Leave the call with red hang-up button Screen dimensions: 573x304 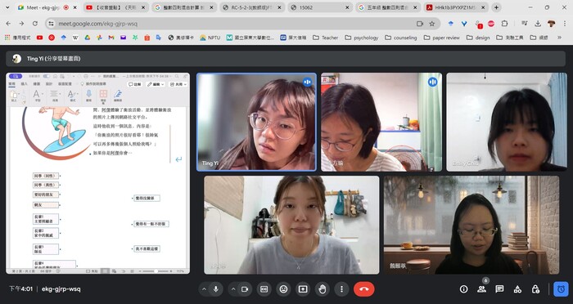[364, 289]
